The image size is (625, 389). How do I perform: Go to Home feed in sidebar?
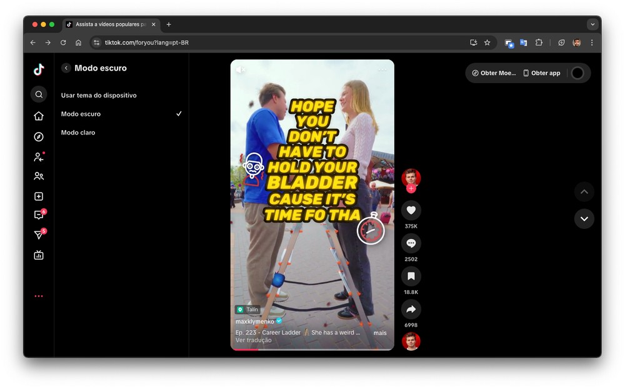point(39,116)
